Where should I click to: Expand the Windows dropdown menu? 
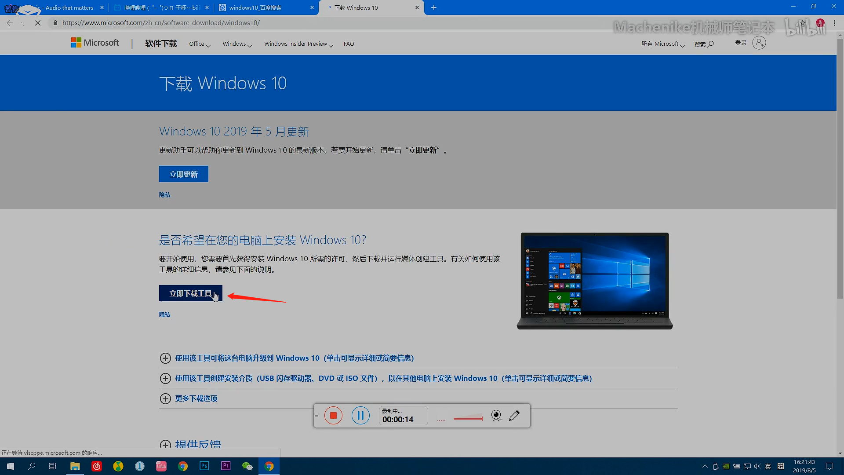pyautogui.click(x=237, y=44)
